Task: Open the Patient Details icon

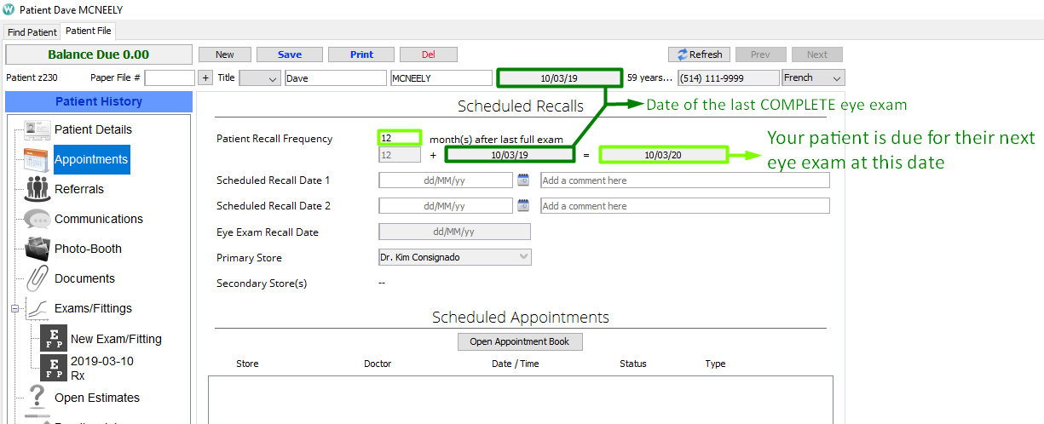Action: (x=37, y=130)
